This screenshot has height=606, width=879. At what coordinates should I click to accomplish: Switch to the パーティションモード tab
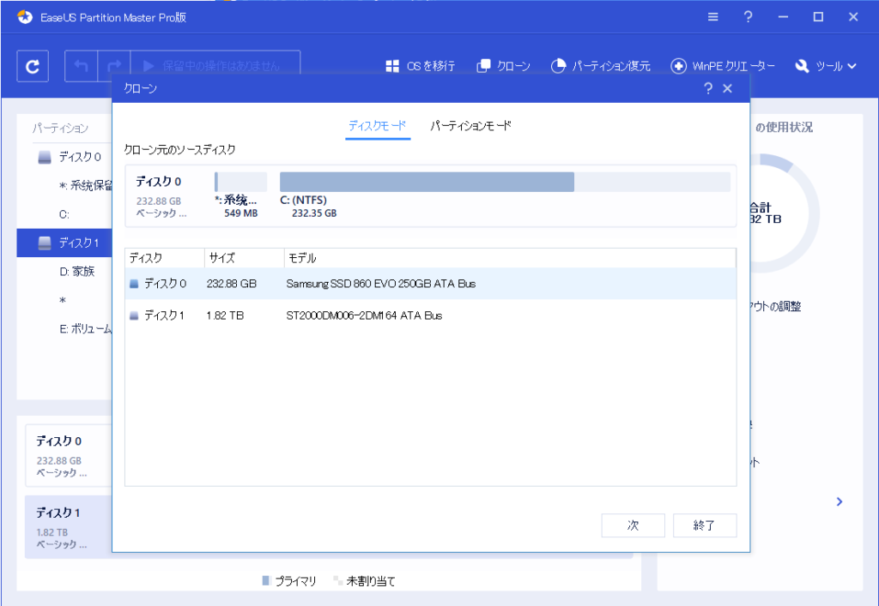471,126
